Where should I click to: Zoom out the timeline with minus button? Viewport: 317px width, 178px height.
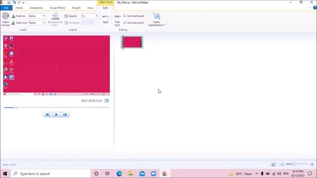pyautogui.click(x=282, y=164)
